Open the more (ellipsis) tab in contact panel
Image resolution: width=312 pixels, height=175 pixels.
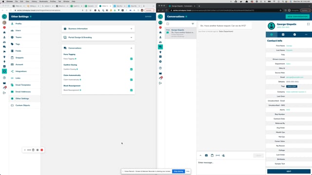[x=306, y=35]
